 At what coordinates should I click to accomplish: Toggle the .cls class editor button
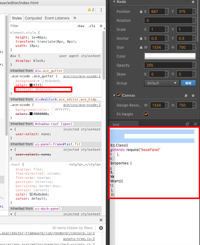coord(91,26)
